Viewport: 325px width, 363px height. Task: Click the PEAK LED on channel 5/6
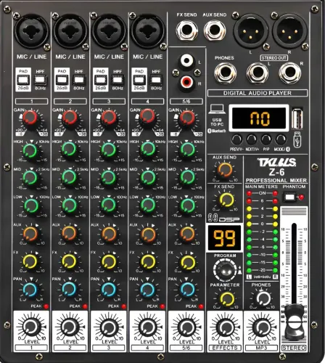coord(201,306)
